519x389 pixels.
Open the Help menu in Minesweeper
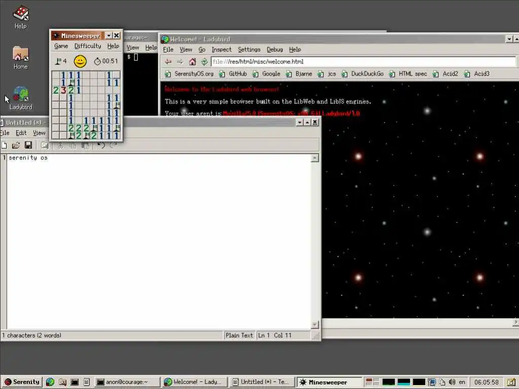[x=113, y=46]
